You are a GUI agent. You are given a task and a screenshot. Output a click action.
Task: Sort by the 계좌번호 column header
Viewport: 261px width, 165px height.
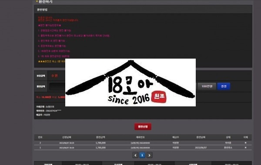(140, 137)
